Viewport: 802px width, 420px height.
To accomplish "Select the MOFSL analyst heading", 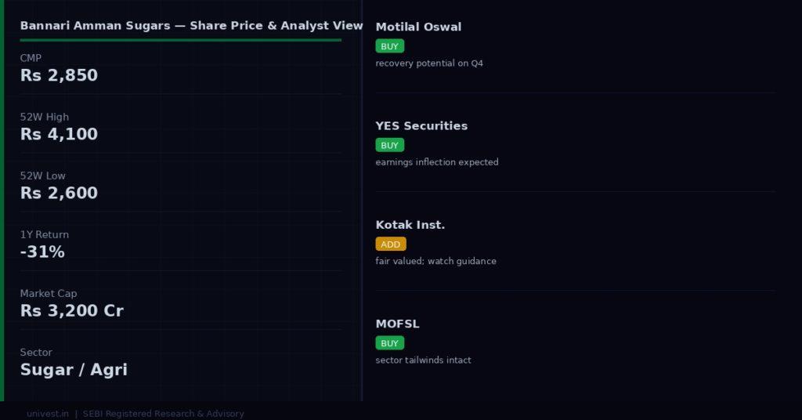I will point(397,324).
